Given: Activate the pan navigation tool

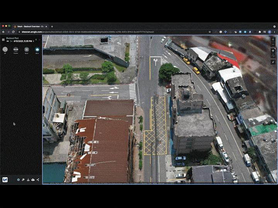Looking at the screenshot, I should point(273,50).
